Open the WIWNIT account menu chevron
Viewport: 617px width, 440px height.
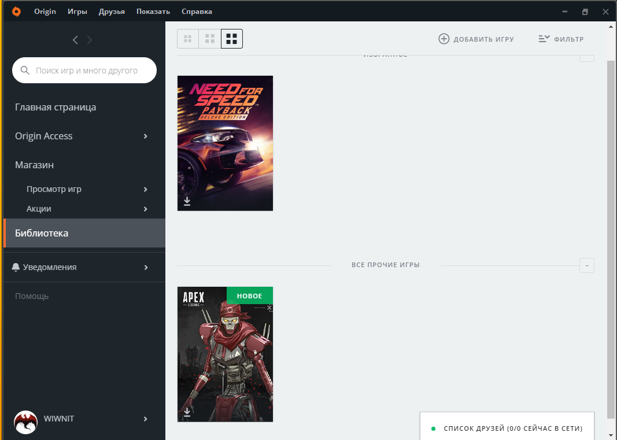click(146, 419)
